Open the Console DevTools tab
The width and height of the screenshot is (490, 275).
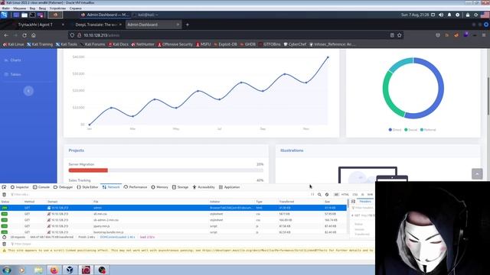point(41,187)
